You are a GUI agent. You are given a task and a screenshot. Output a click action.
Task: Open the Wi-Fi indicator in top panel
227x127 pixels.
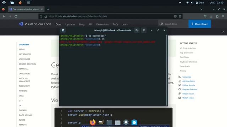pos(187,2)
